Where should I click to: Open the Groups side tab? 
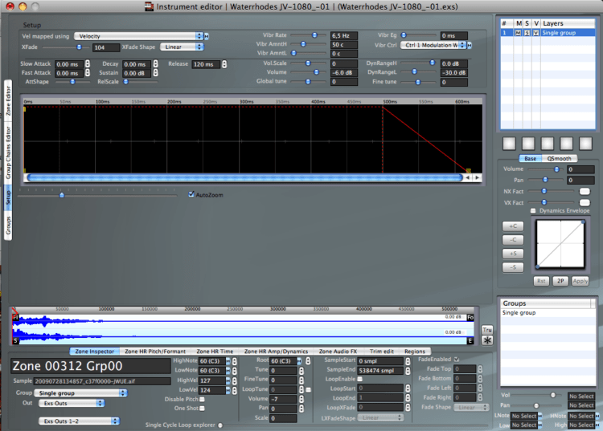pos(8,226)
